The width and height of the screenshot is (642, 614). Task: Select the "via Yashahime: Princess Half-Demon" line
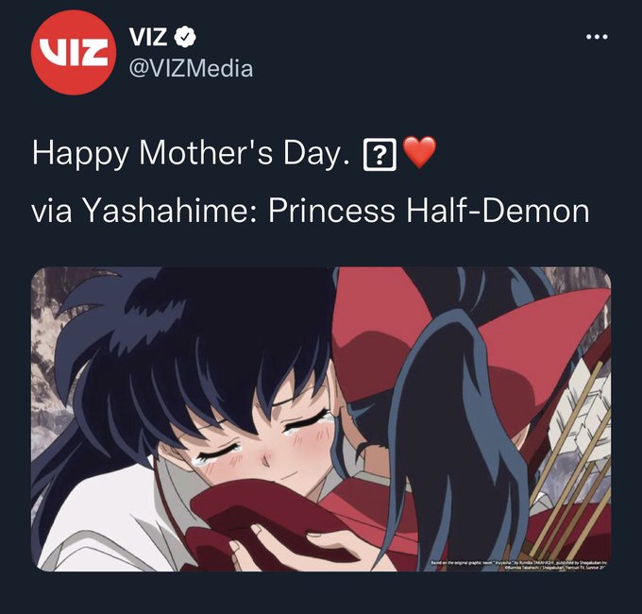(311, 212)
